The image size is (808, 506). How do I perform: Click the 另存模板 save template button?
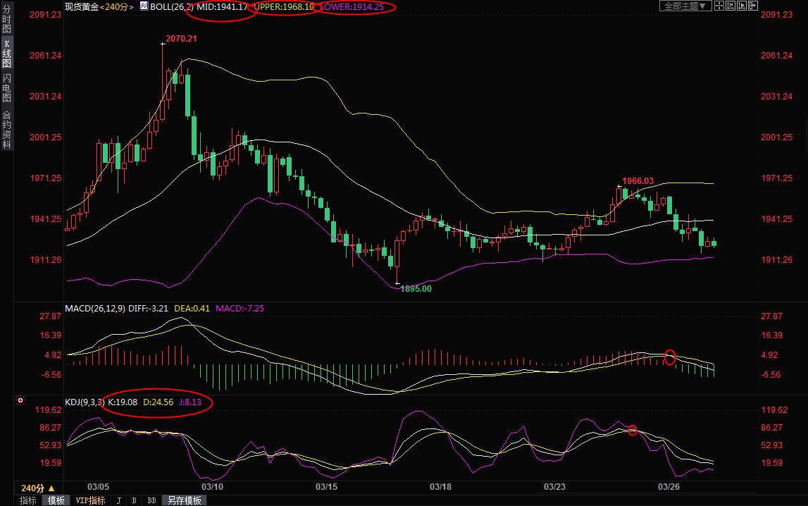tap(185, 500)
